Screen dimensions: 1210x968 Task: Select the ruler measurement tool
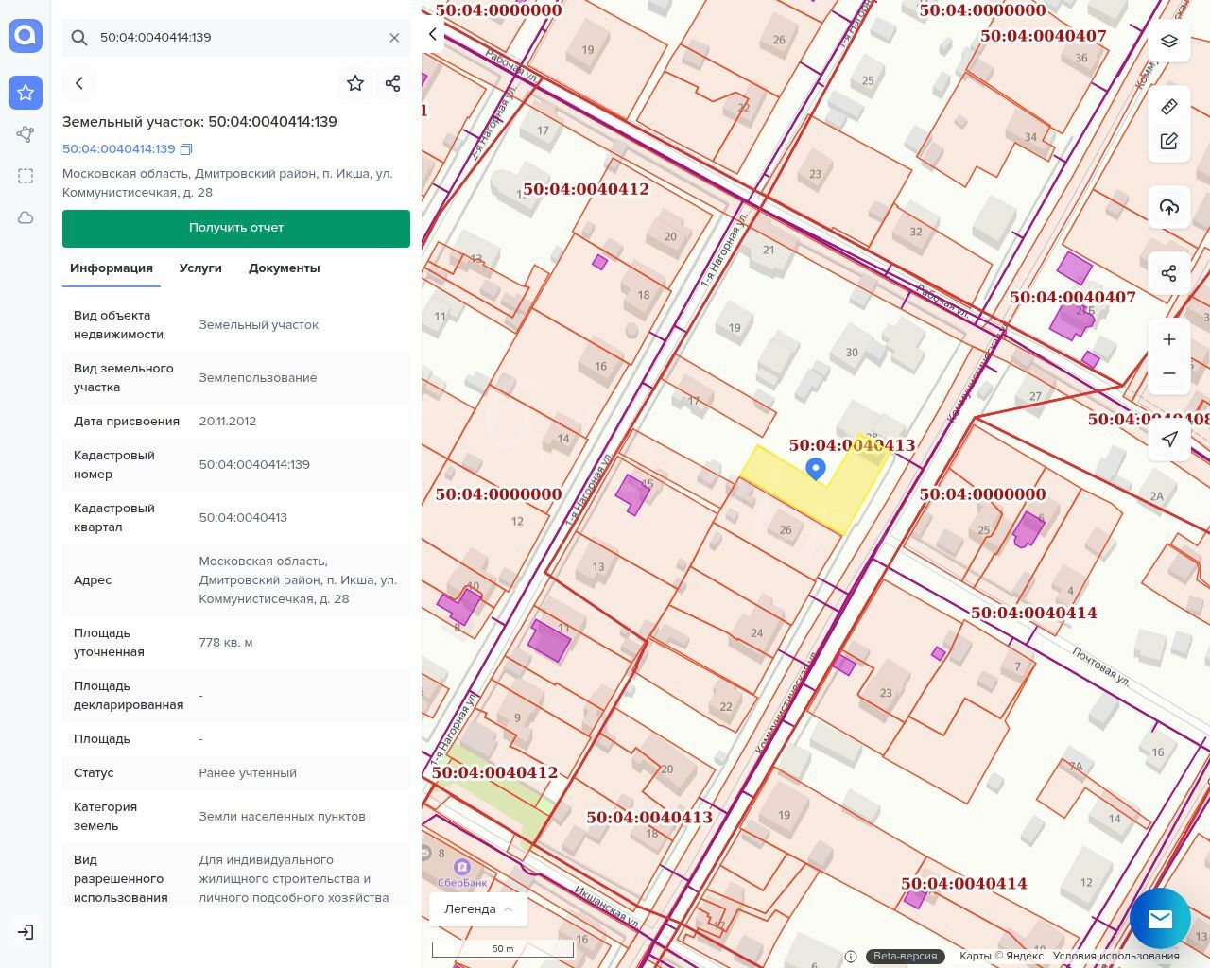[x=1169, y=106]
